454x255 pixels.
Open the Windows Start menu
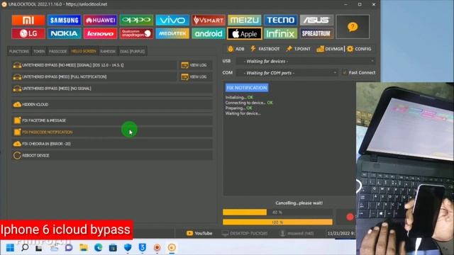10,247
